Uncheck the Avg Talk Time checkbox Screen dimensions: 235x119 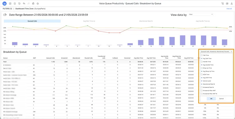pos(202,59)
